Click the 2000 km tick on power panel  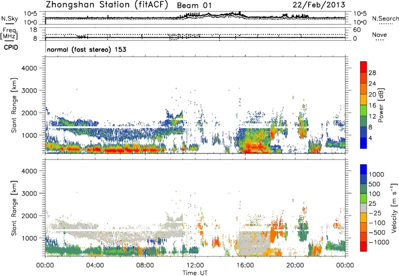[29, 113]
